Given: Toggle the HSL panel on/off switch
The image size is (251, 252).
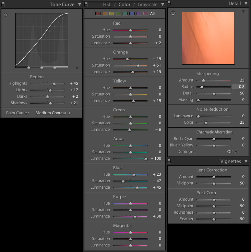Looking at the screenshot, I should point(86,4).
